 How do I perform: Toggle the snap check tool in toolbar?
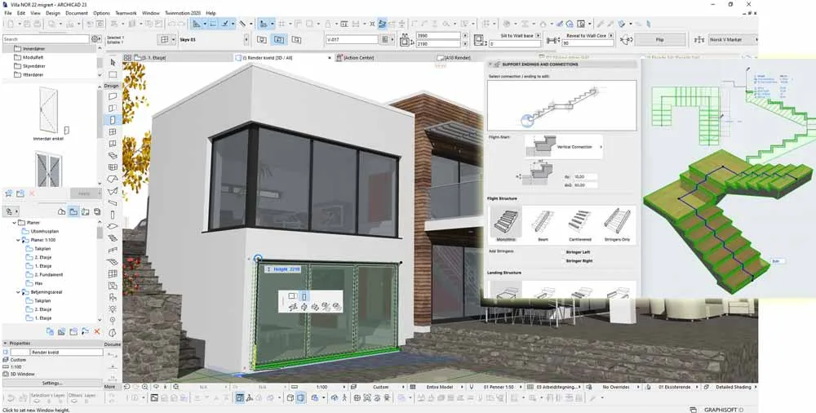coord(225,24)
